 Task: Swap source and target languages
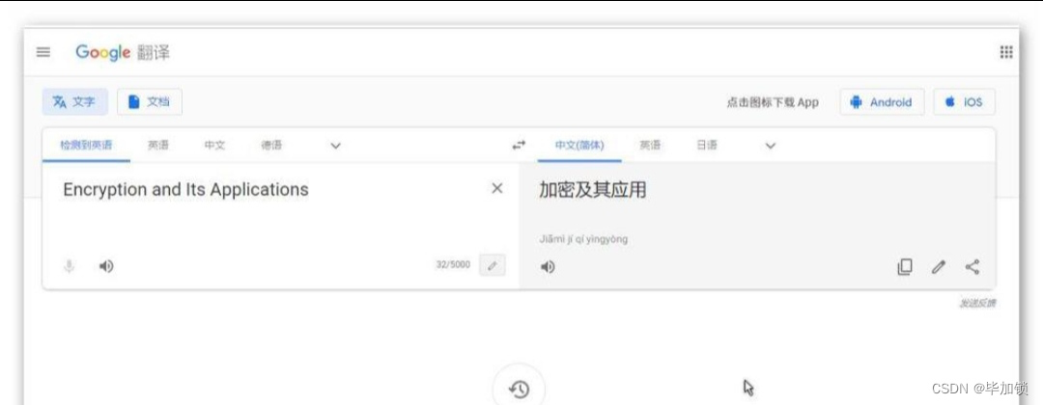[x=519, y=145]
